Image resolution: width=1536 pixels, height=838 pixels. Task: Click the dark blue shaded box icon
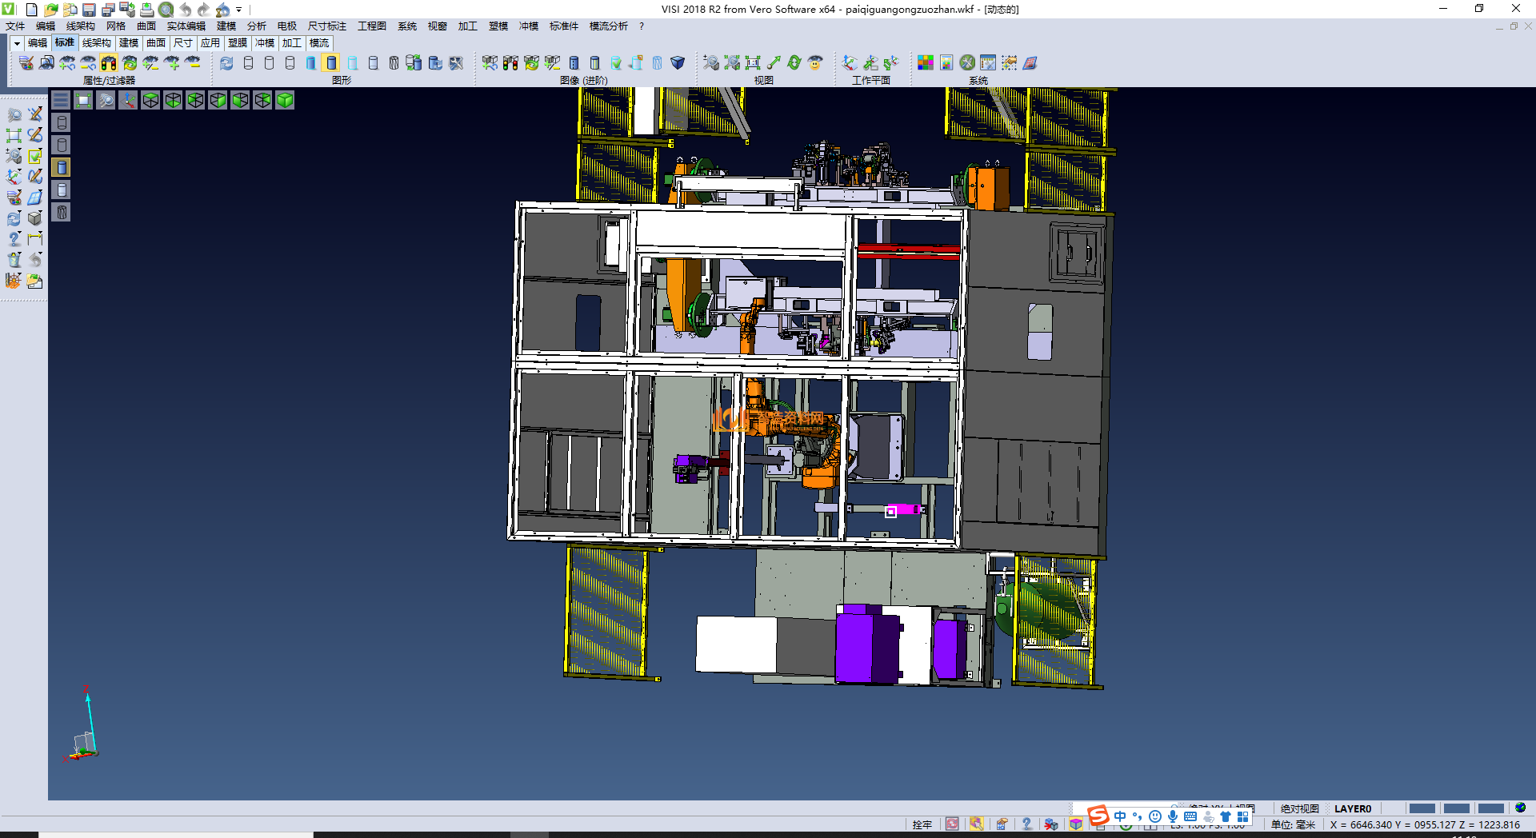coord(678,63)
